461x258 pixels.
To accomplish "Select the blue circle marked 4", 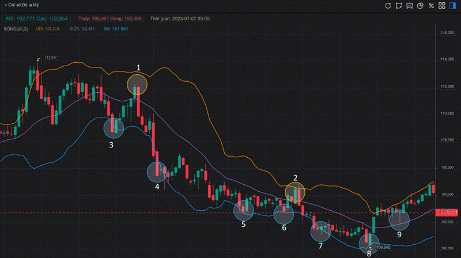I will (157, 171).
